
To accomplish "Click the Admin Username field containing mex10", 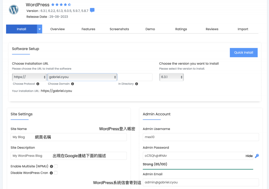I will 201,137.
